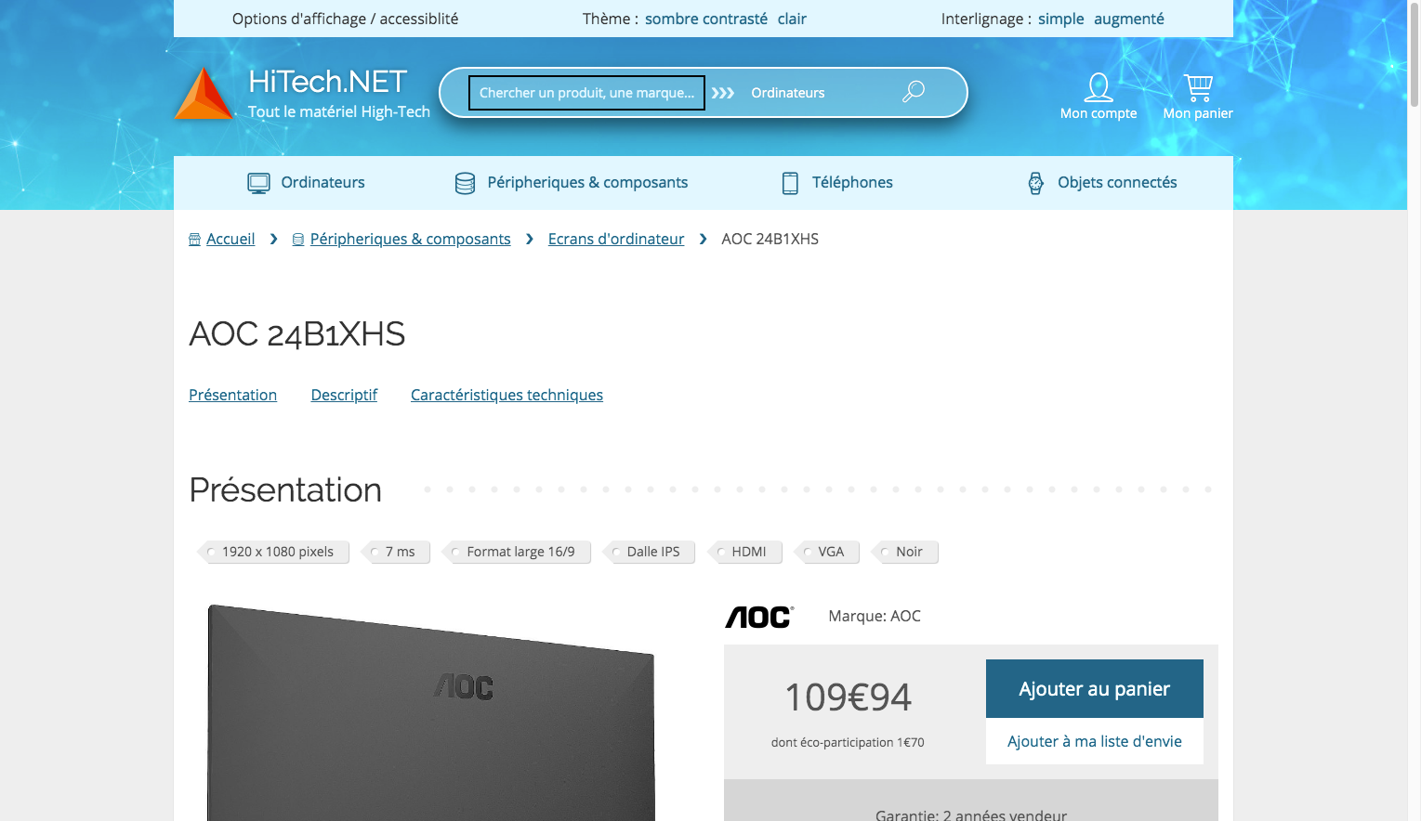Click Ajouter au panier button
The height and width of the screenshot is (821, 1421).
click(x=1095, y=689)
